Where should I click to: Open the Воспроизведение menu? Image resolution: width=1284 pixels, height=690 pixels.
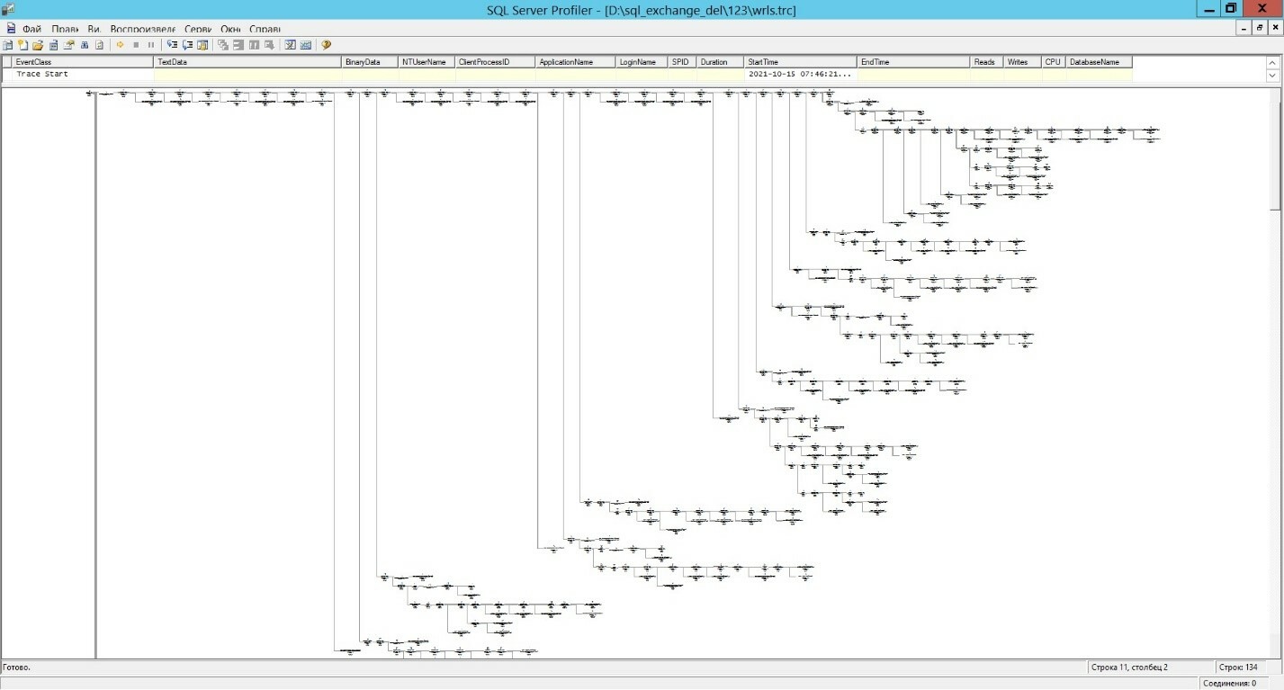click(x=143, y=29)
